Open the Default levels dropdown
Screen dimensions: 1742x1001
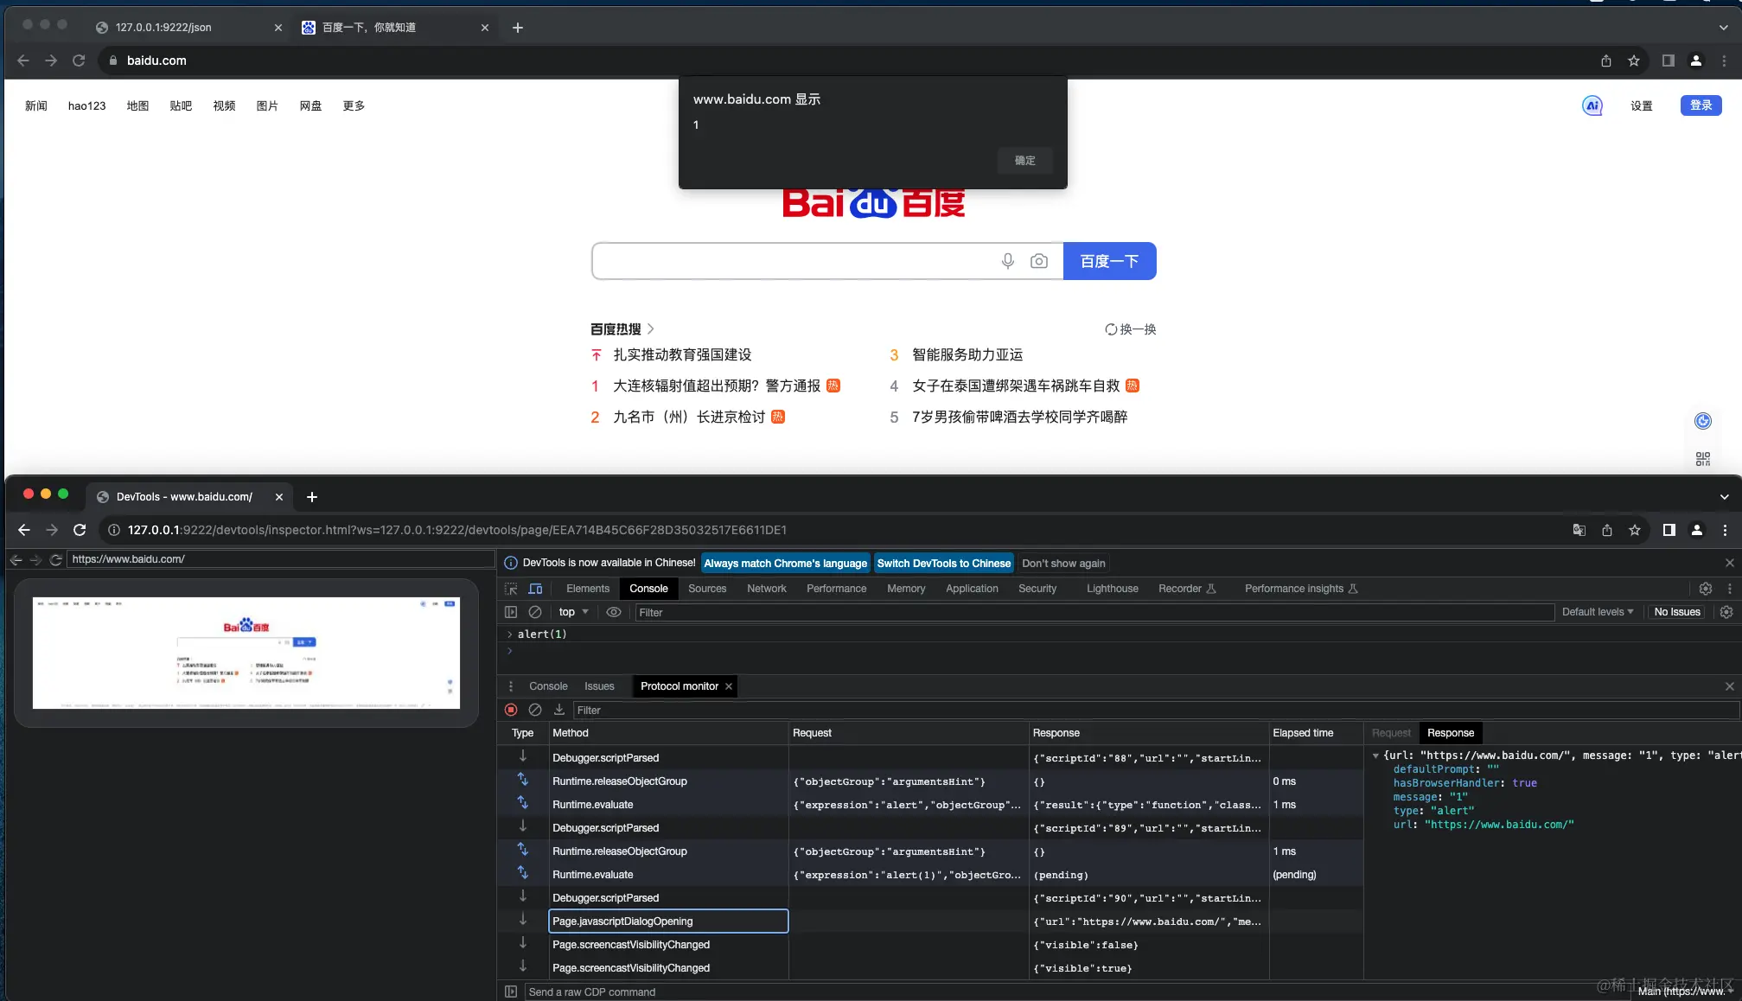(x=1598, y=612)
